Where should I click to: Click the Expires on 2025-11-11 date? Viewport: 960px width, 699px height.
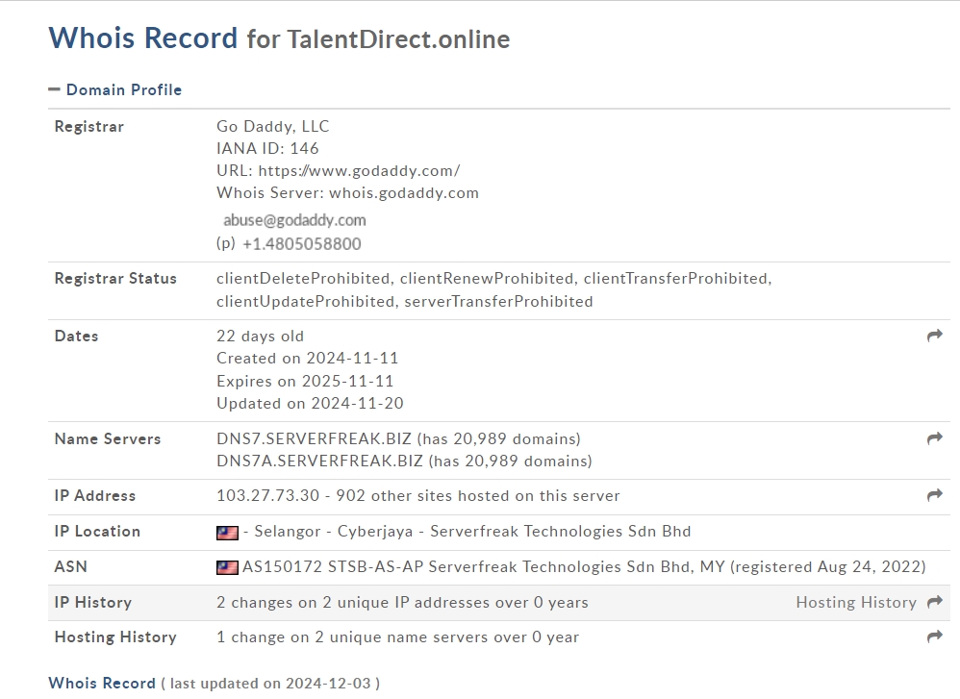point(305,381)
